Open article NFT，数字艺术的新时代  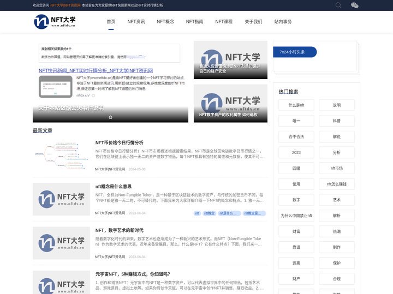point(120,230)
